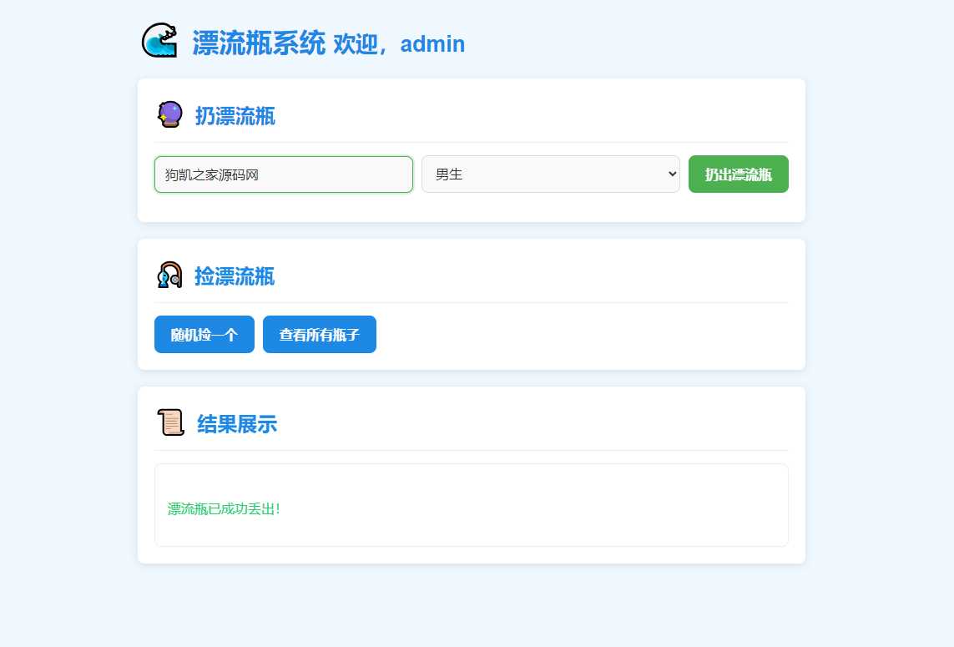This screenshot has width=954, height=647.
Task: Click inside the result display box
Action: 471,504
